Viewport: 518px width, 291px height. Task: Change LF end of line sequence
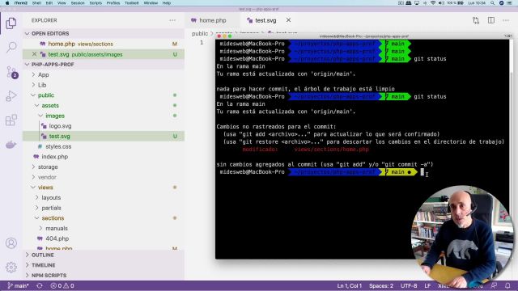427,285
